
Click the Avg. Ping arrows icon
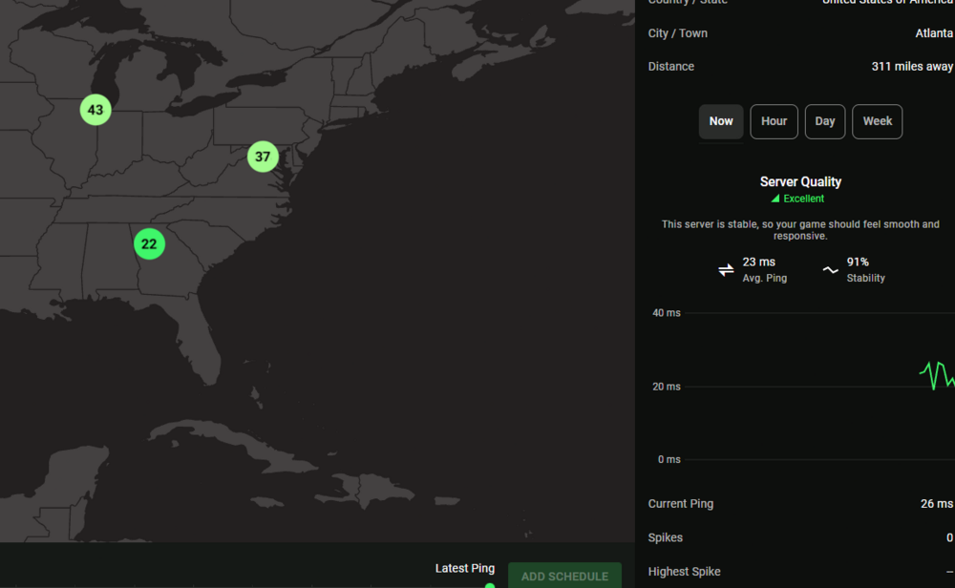[726, 270]
